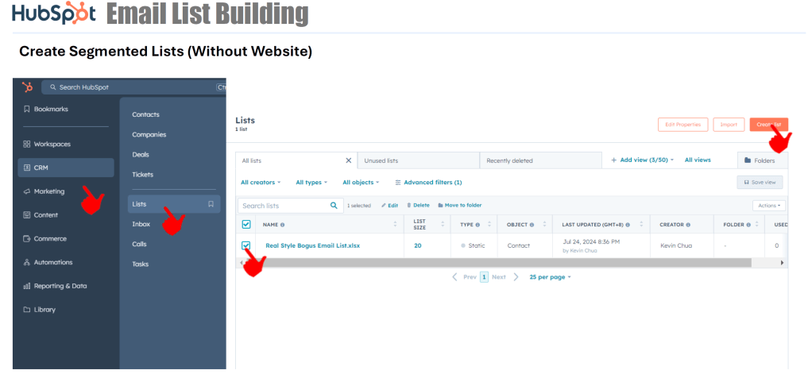812x378 pixels.
Task: Click the Save view button
Action: tap(760, 183)
